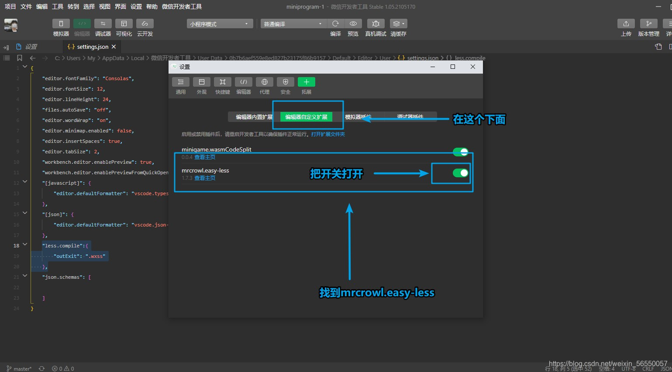Open 查看主页 link for mrcrowl.easy-less
Viewport: 672px width, 372px height.
pos(205,178)
